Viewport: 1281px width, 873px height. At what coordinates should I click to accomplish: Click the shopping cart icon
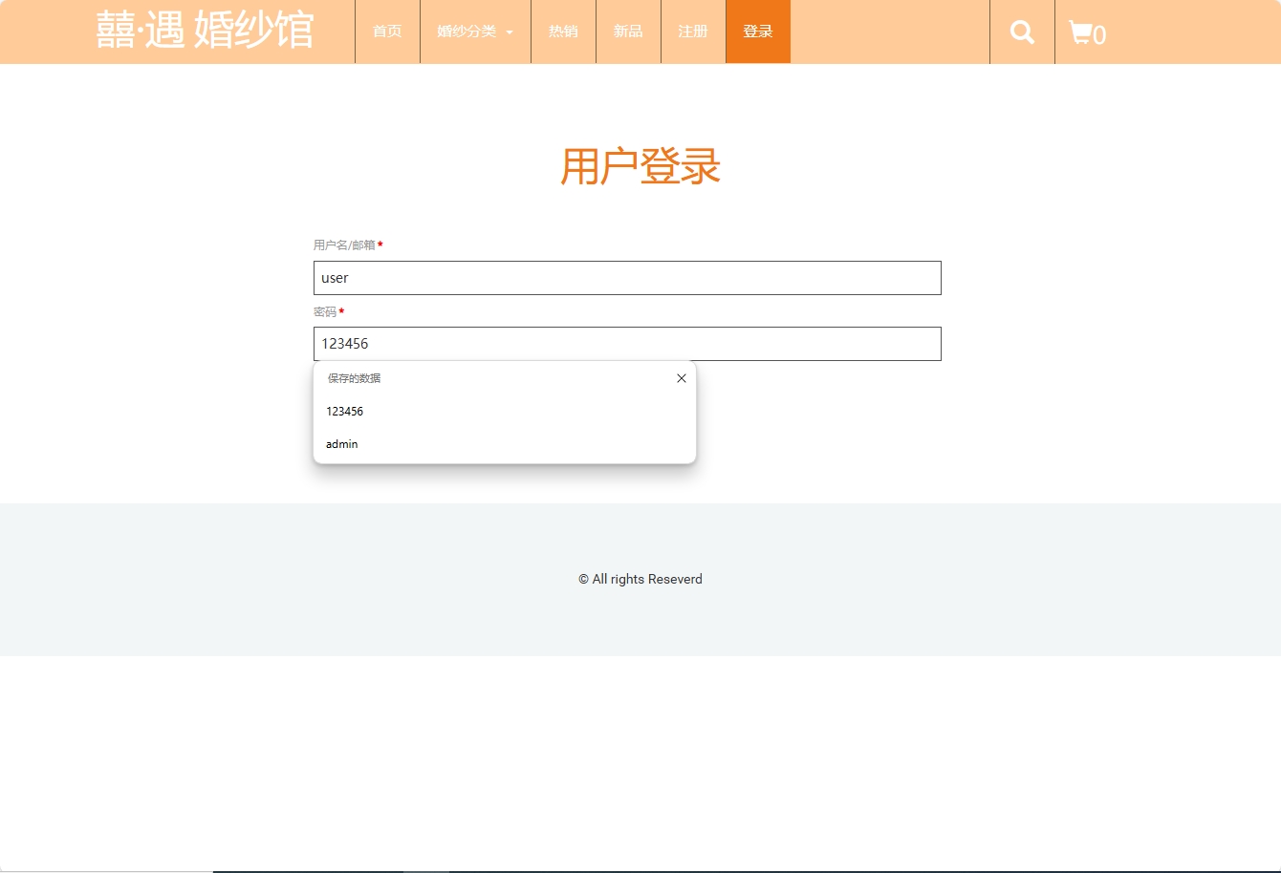[1081, 32]
